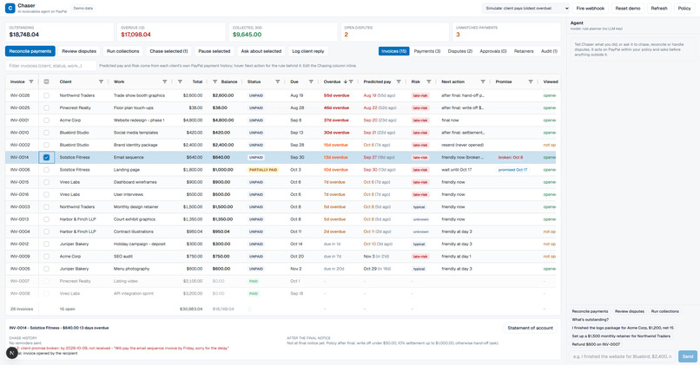Click the Overdue $17,098.04 summary card
The width and height of the screenshot is (700, 365).
[x=171, y=32]
